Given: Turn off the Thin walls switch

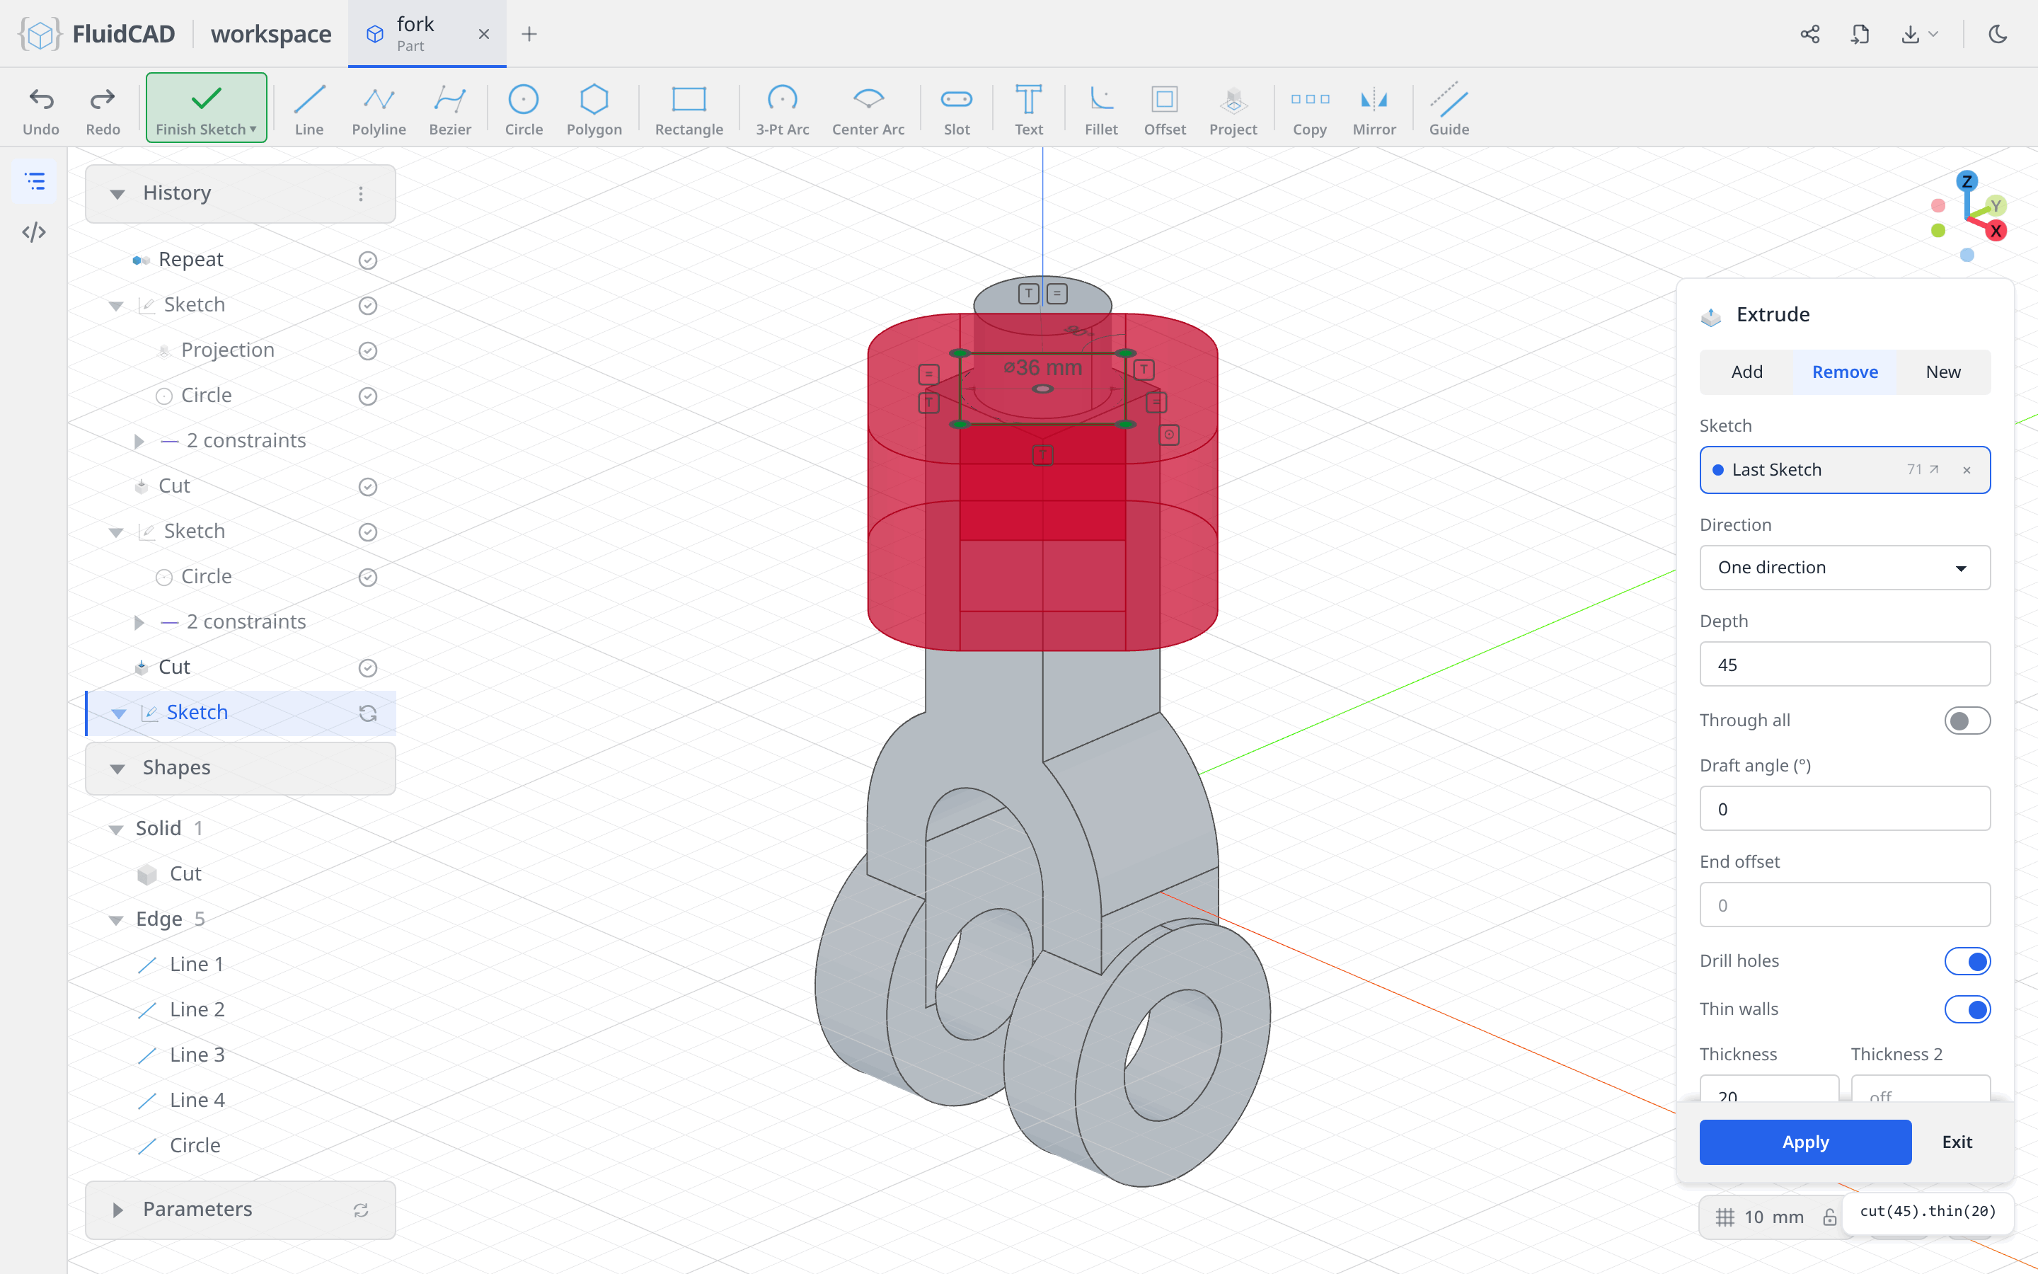Looking at the screenshot, I should point(1967,1009).
